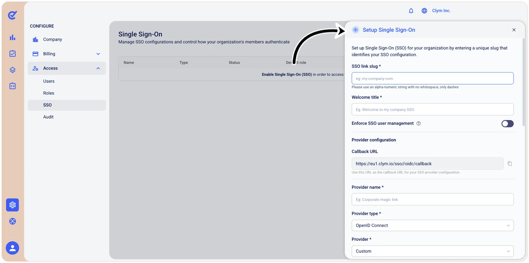
Task: Select SSO under Access
Action: click(x=67, y=105)
